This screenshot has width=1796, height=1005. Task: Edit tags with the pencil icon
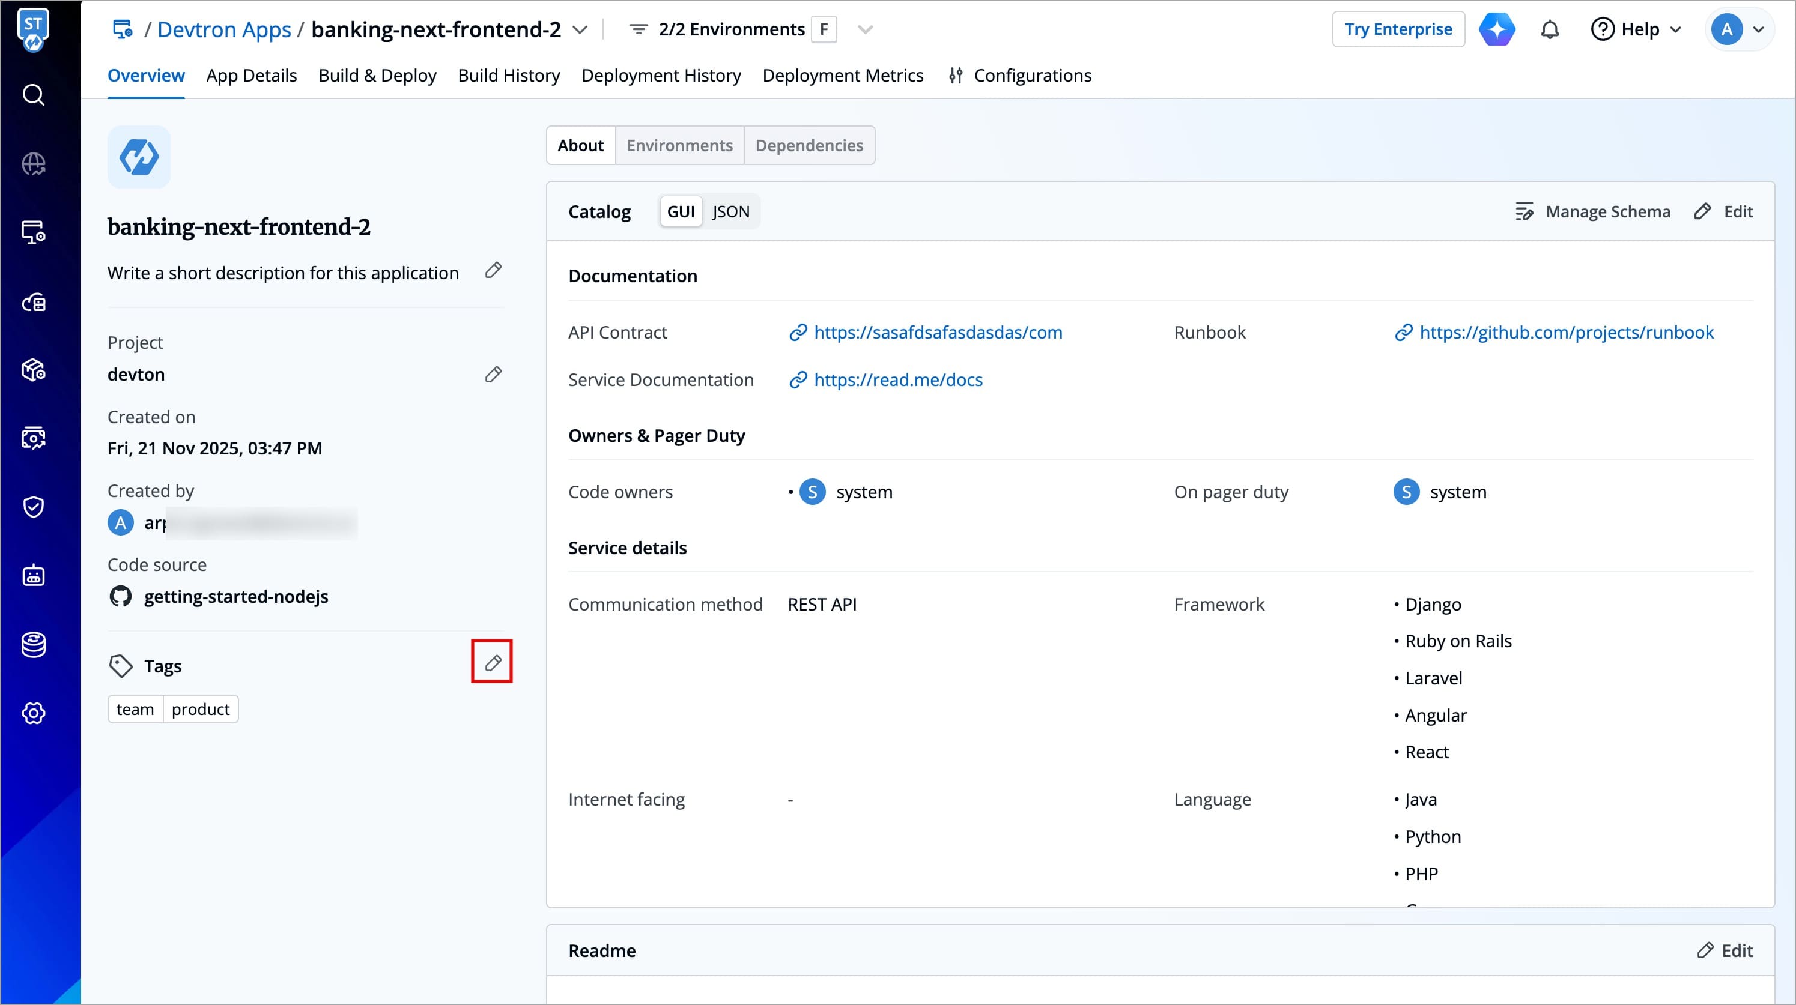pos(492,662)
